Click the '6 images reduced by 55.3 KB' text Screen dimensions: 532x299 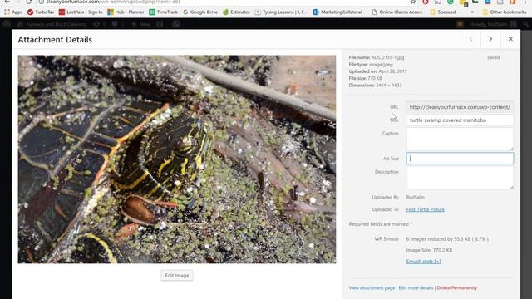[x=447, y=239]
